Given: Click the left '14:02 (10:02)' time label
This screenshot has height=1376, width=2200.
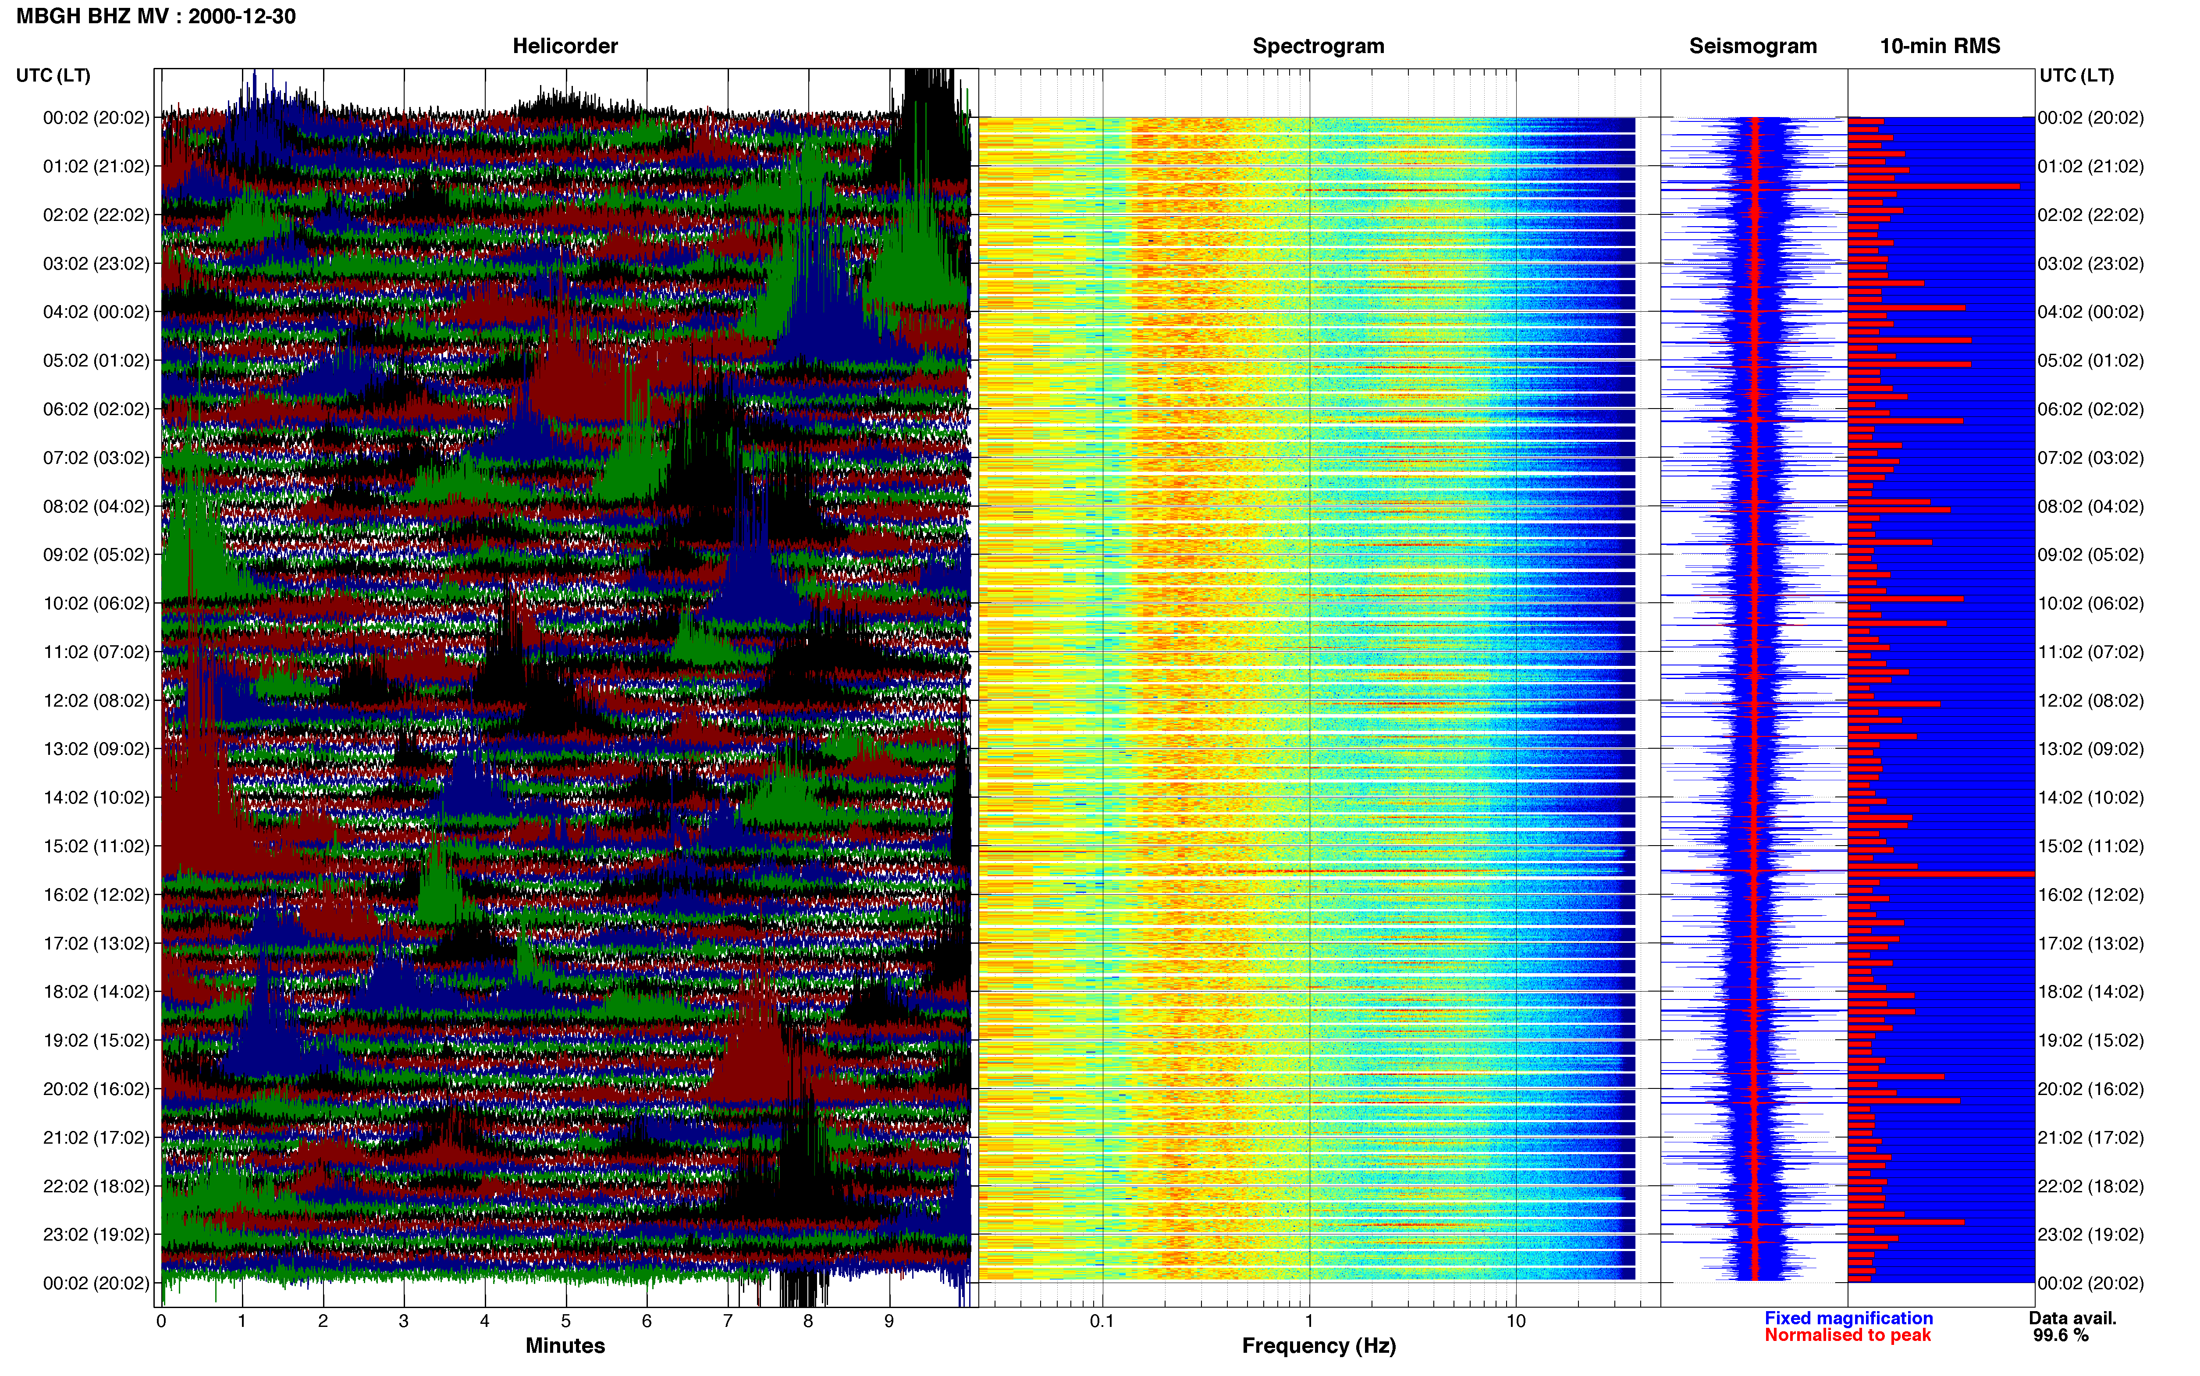Looking at the screenshot, I should [x=96, y=798].
